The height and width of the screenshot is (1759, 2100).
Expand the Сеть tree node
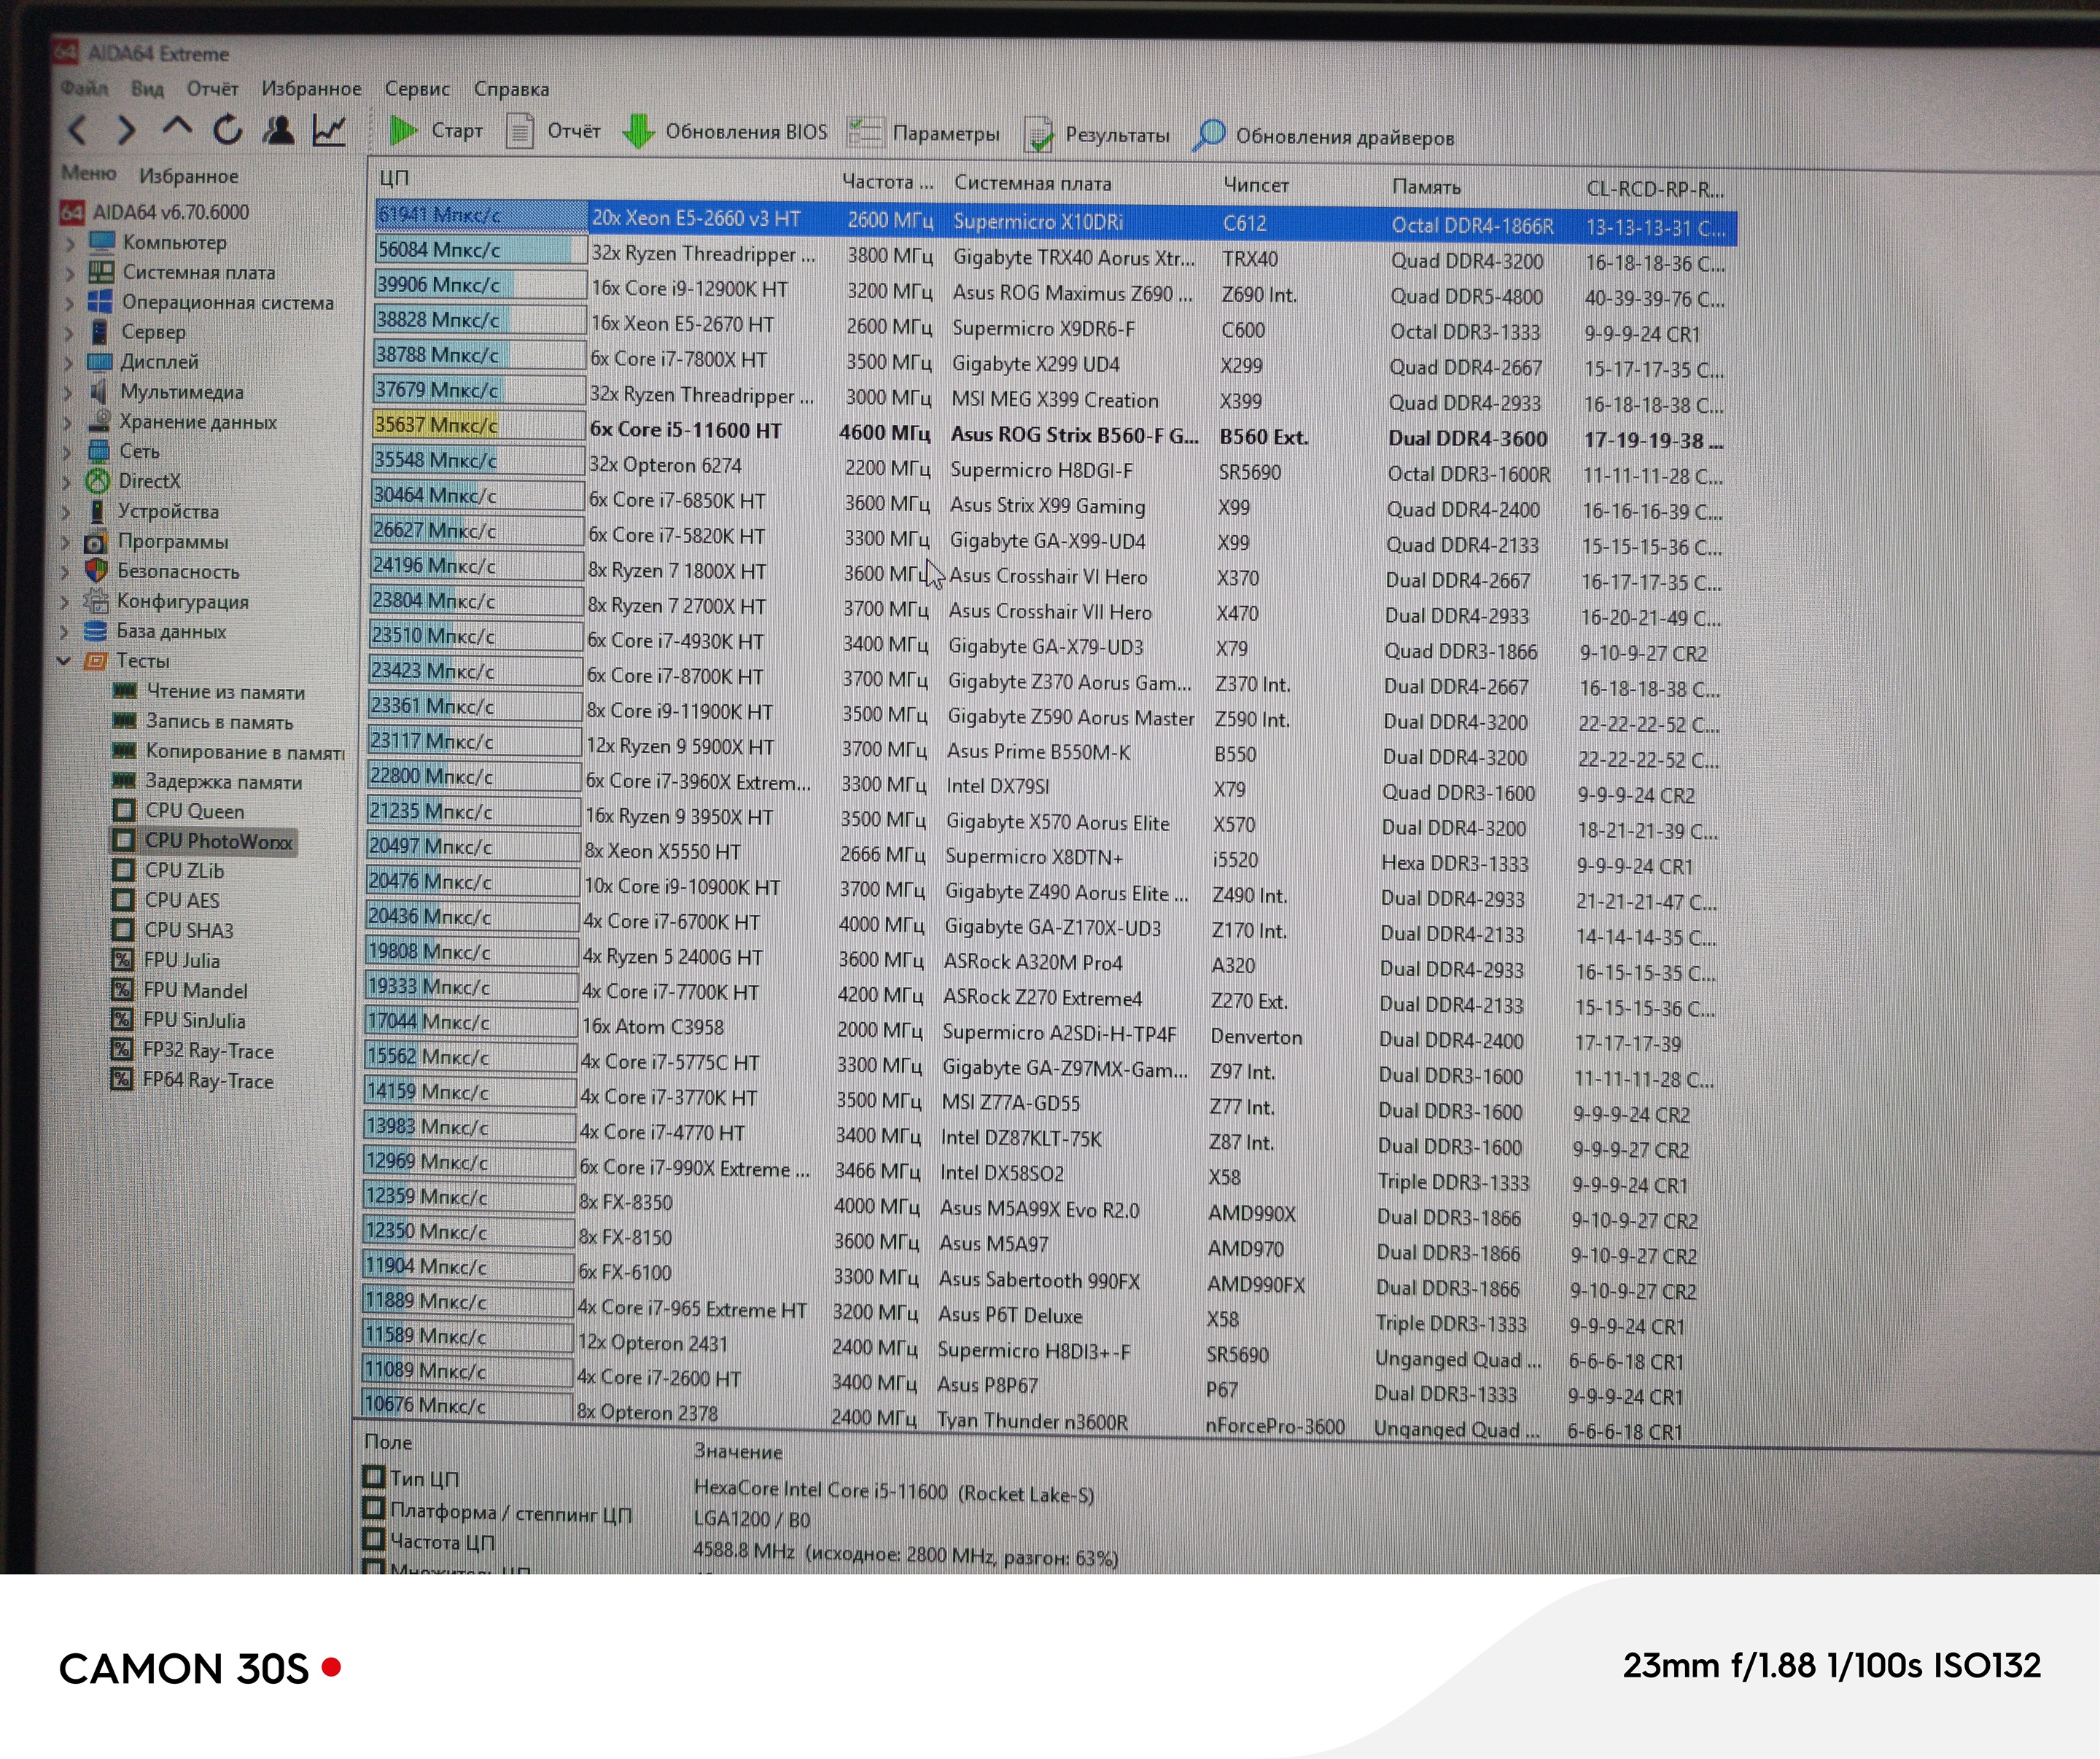pos(67,452)
